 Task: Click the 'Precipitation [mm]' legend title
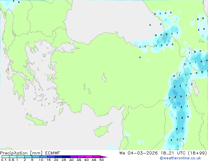(x=21, y=153)
